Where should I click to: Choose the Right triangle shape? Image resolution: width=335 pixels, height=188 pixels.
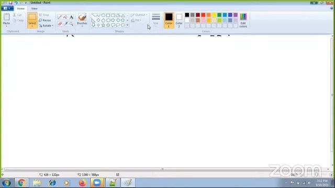click(93, 20)
